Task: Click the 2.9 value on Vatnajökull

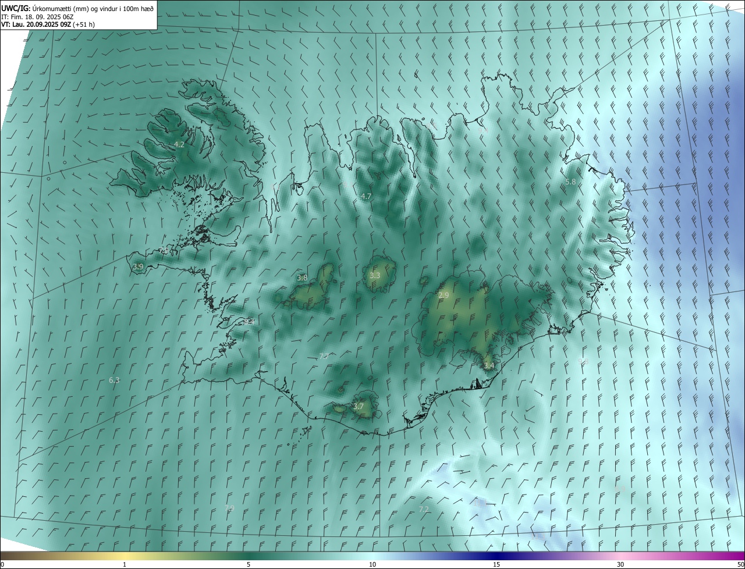Action: click(444, 296)
